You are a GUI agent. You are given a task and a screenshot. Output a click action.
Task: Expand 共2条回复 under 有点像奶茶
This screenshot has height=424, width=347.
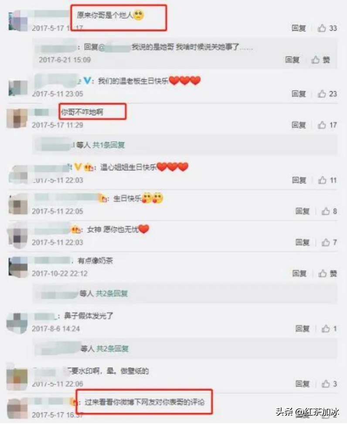(x=112, y=294)
